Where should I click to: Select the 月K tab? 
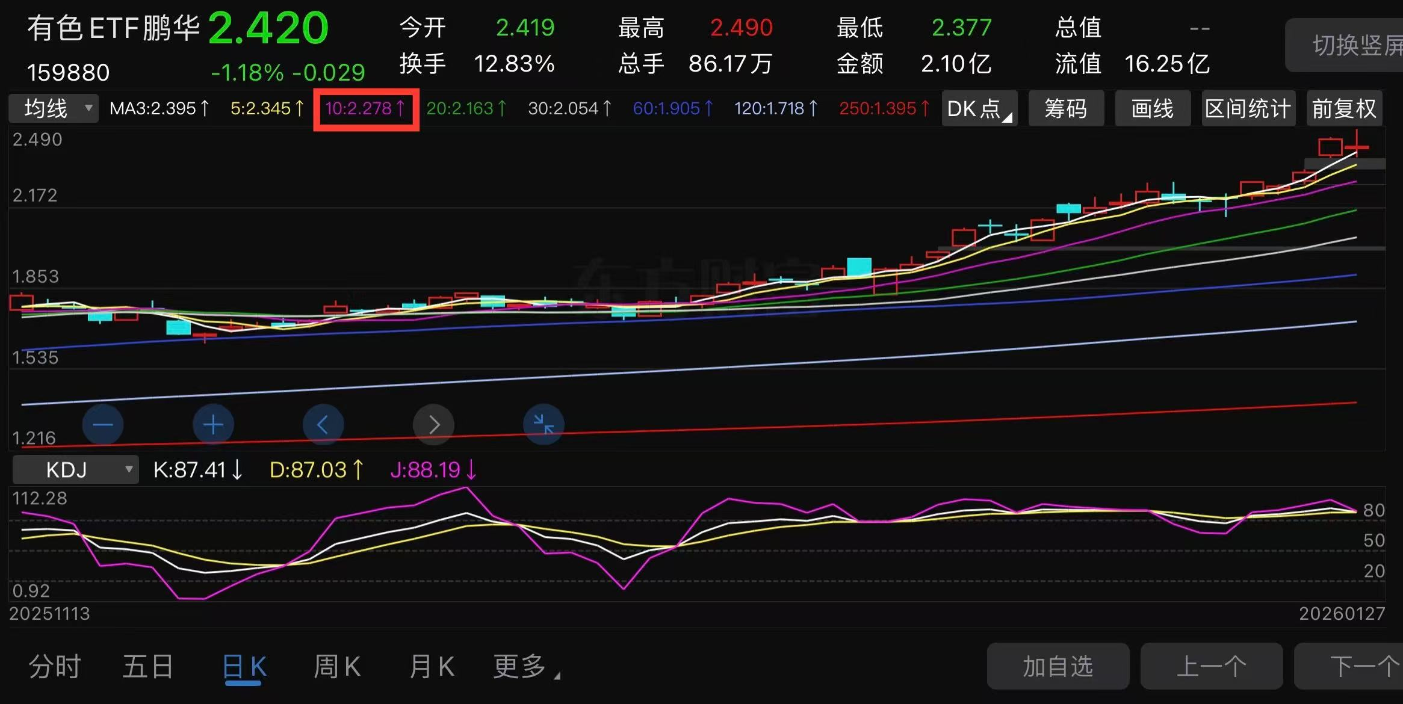point(432,667)
